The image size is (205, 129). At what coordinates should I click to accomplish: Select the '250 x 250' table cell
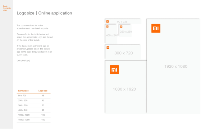(23, 100)
